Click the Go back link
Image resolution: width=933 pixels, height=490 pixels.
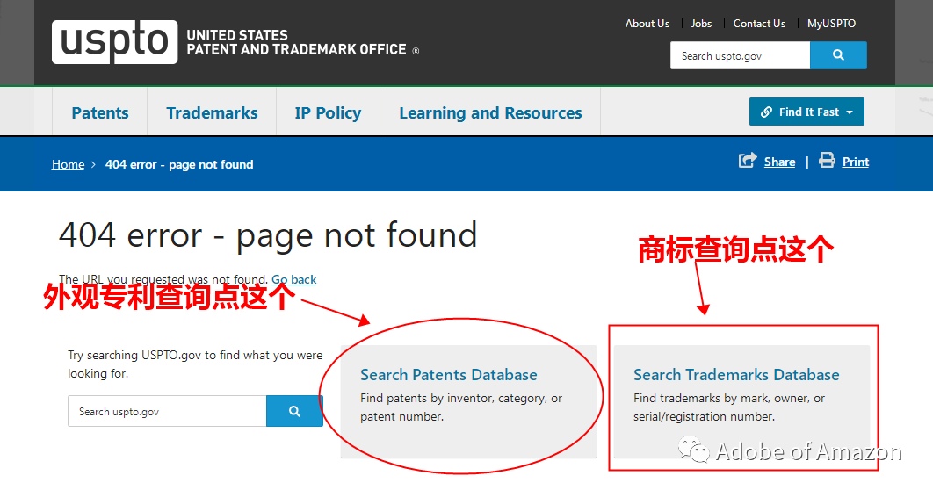294,279
